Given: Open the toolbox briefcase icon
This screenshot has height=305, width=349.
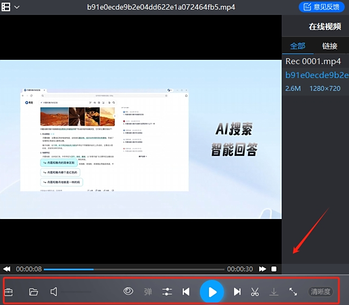Looking at the screenshot, I should click(9, 292).
